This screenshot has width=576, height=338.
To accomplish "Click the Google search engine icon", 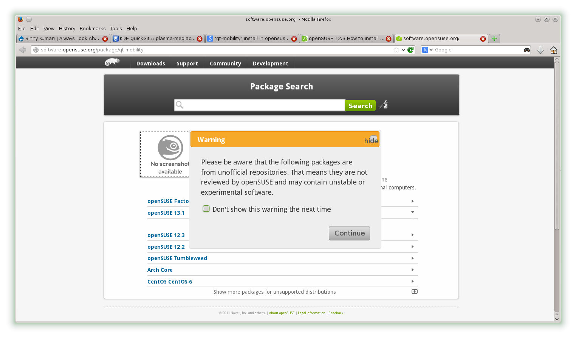I will [425, 50].
